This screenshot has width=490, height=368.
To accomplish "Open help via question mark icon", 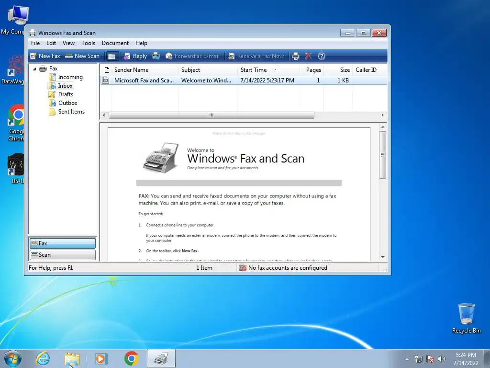I will pyautogui.click(x=321, y=56).
